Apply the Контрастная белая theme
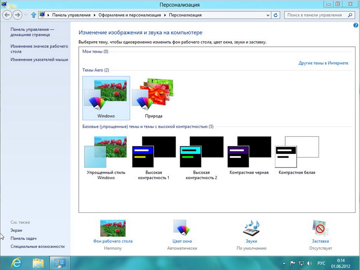Image resolution: width=360 pixels, height=270 pixels. pos(297,156)
